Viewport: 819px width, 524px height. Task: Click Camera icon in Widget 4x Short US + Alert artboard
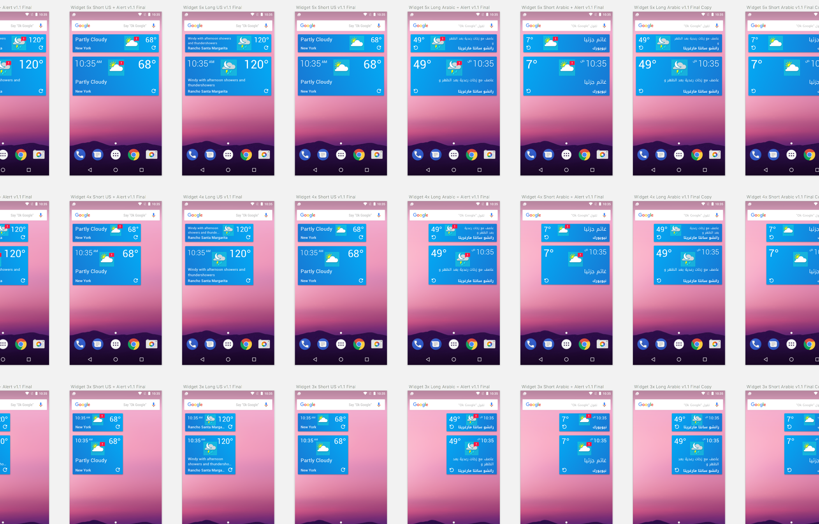tap(151, 344)
